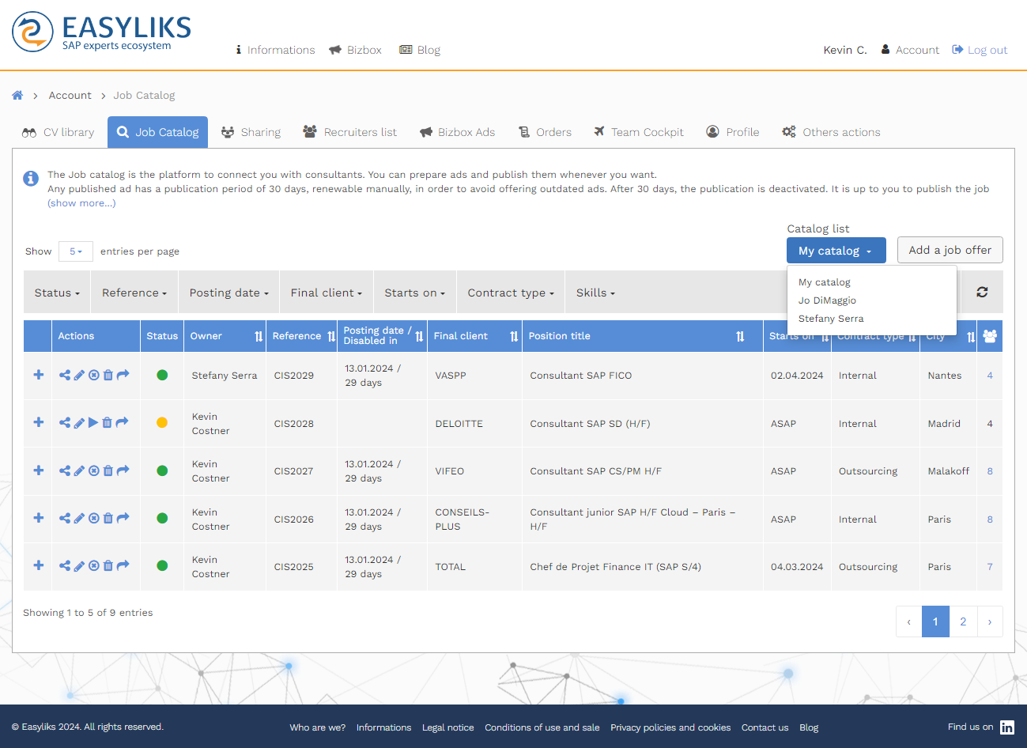Sort table by Position title column

click(x=740, y=336)
